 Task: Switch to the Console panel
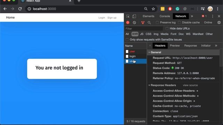click(165, 16)
